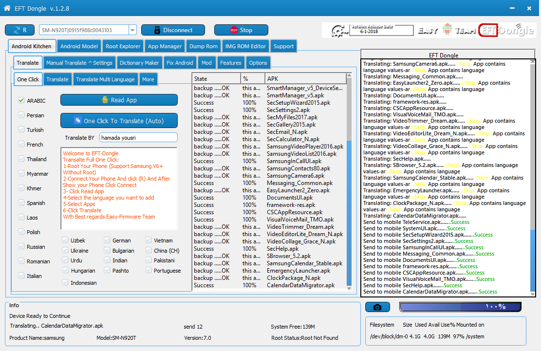The height and width of the screenshot is (351, 541).
Task: Check the Portuguese checkbox
Action: 149,270
